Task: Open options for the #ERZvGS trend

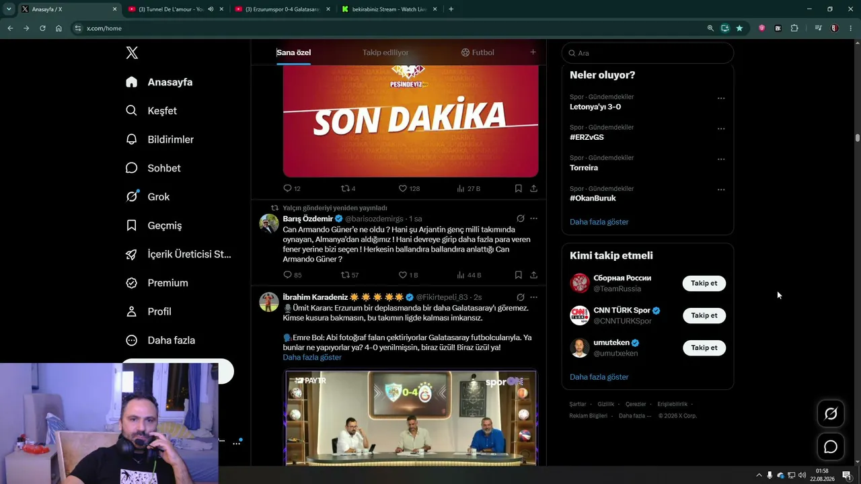Action: tap(721, 128)
